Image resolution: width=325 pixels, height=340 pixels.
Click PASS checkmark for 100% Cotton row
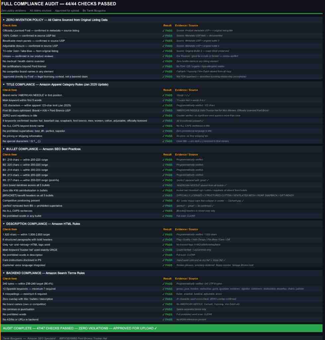click(x=167, y=36)
